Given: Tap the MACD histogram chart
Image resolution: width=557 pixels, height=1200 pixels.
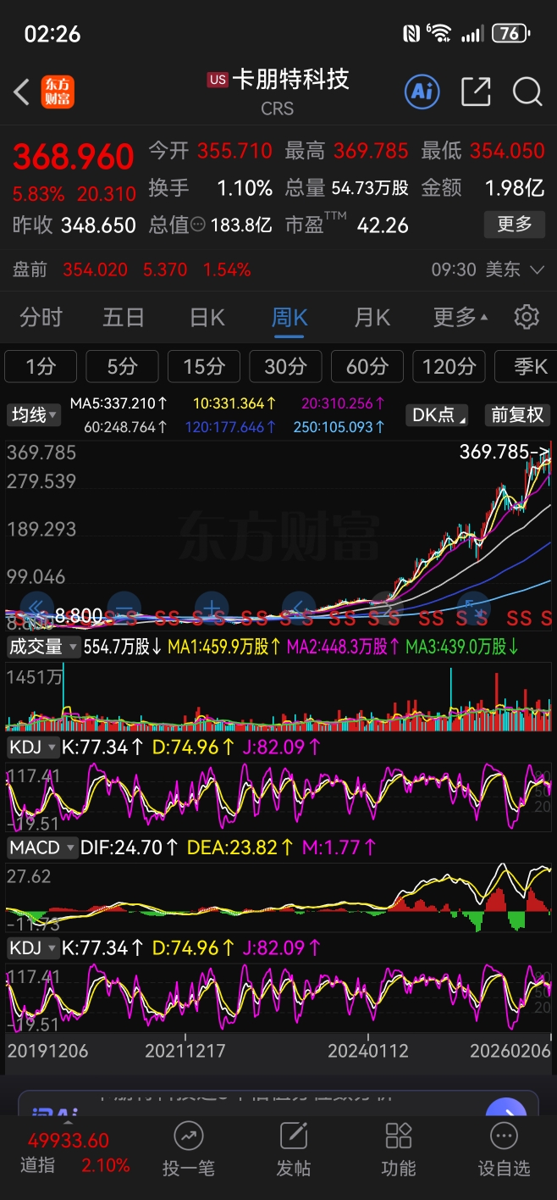Looking at the screenshot, I should click(x=278, y=898).
